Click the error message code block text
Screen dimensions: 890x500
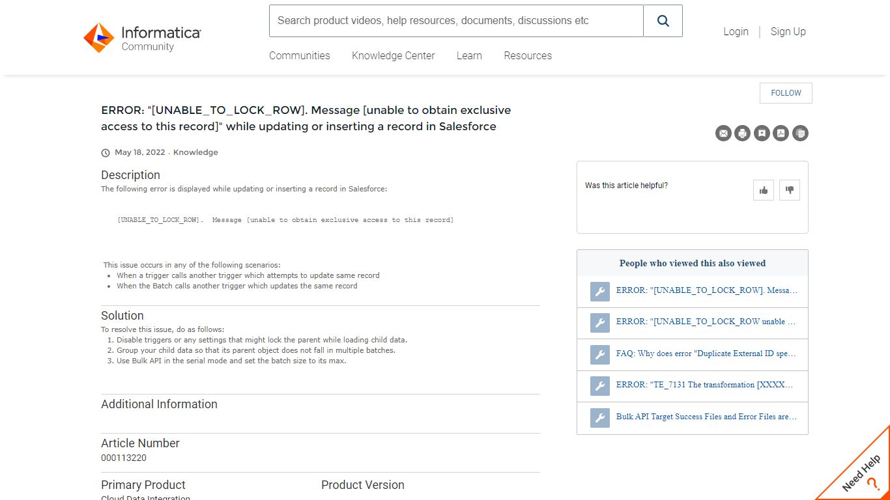coord(285,220)
